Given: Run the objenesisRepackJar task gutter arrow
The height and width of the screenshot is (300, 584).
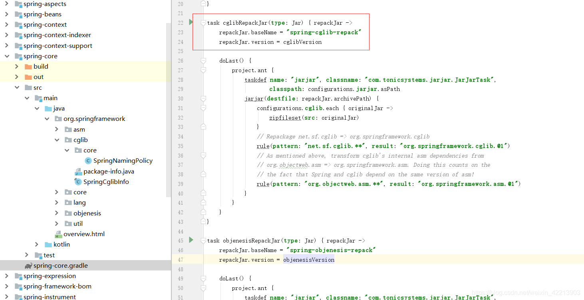Looking at the screenshot, I should pos(191,240).
